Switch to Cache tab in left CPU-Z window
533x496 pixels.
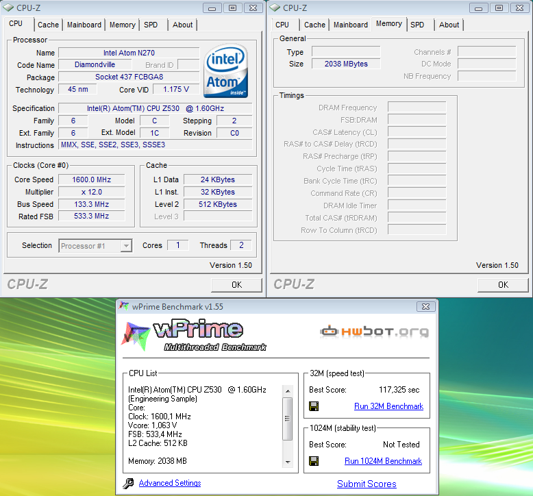coord(48,25)
